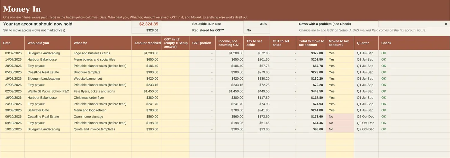The height and width of the screenshot is (158, 450).
Task: Select 'Total move to tax account' header
Action: 311,43
